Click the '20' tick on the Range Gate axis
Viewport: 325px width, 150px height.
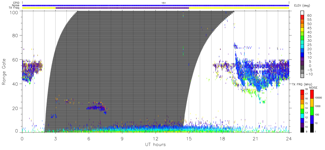click(x=16, y=108)
